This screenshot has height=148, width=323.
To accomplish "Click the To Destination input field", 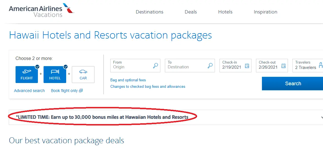I will tap(190, 66).
